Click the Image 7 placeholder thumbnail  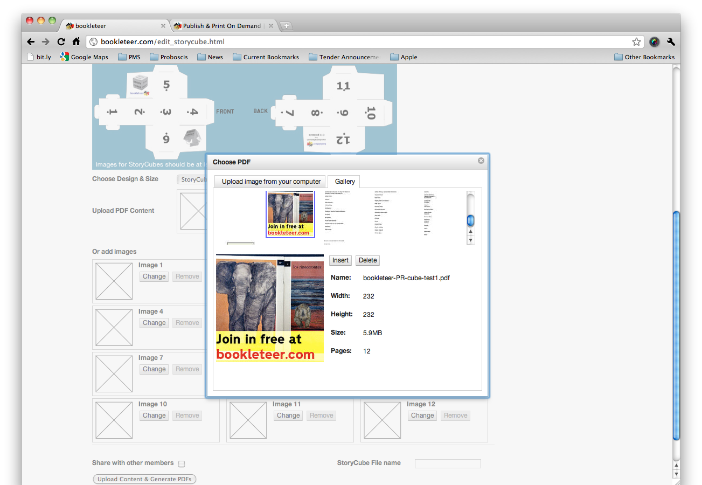click(x=114, y=374)
